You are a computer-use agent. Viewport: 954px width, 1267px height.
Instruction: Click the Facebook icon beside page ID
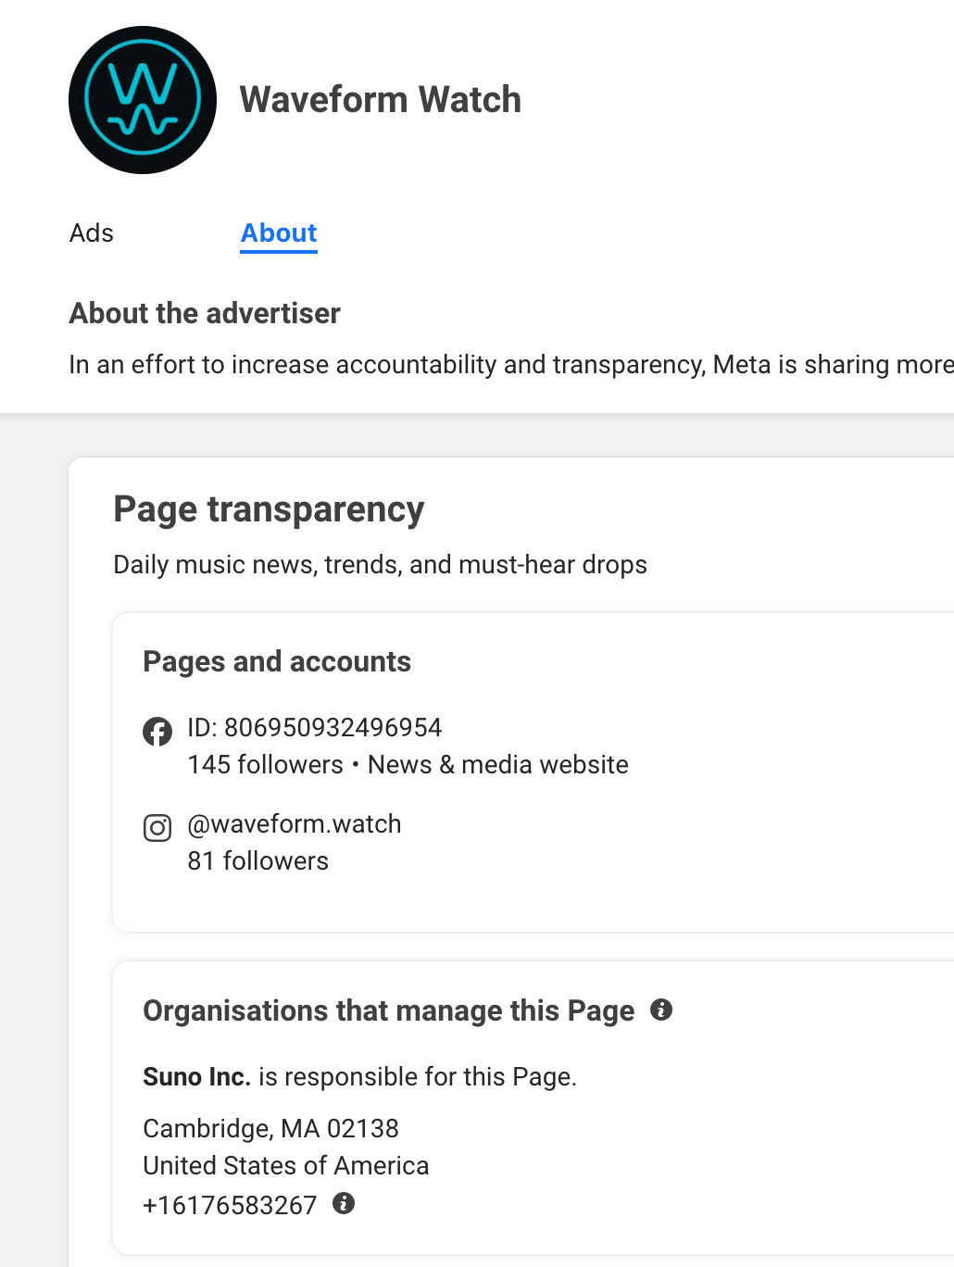click(x=157, y=732)
